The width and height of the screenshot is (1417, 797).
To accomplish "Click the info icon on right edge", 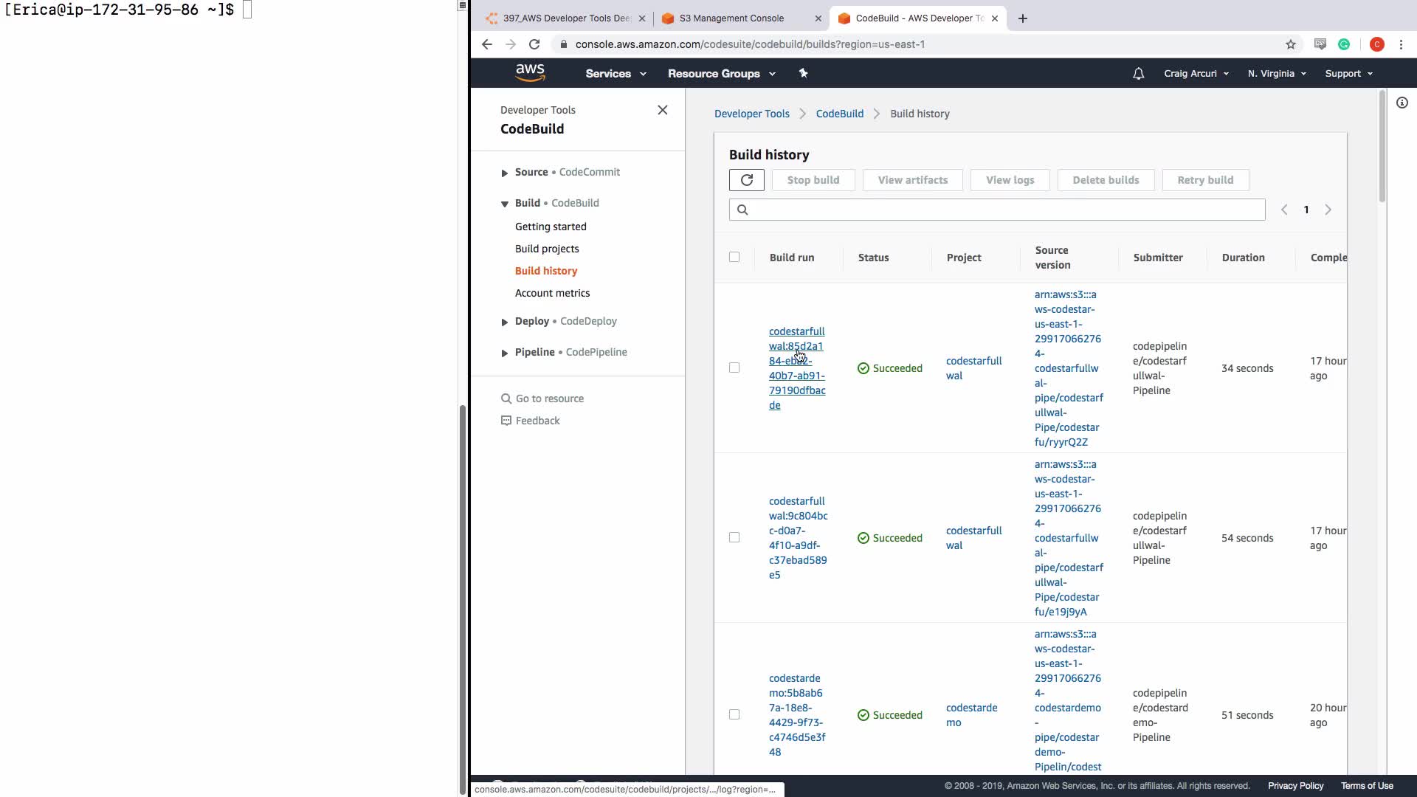I will 1402,103.
